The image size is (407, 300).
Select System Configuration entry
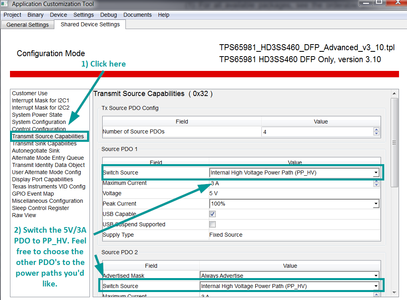[x=39, y=122]
